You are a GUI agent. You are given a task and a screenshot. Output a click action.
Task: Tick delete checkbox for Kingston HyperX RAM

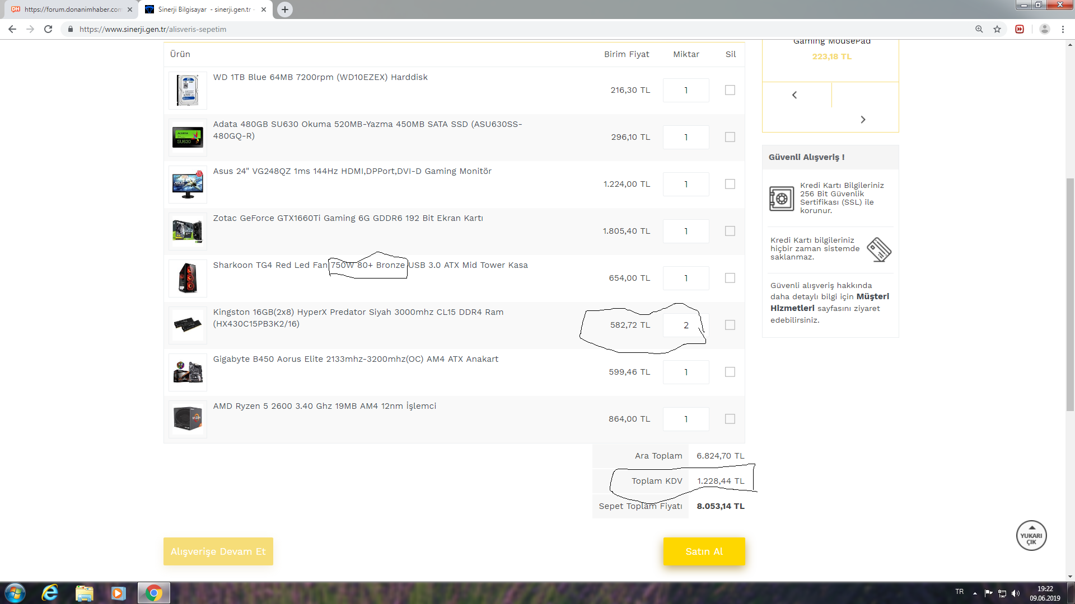pos(730,325)
